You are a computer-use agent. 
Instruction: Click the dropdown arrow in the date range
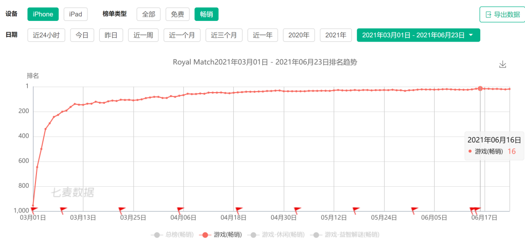(471, 35)
